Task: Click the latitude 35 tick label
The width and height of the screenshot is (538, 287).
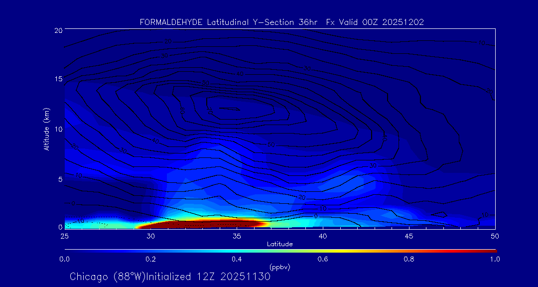Action: click(x=237, y=236)
